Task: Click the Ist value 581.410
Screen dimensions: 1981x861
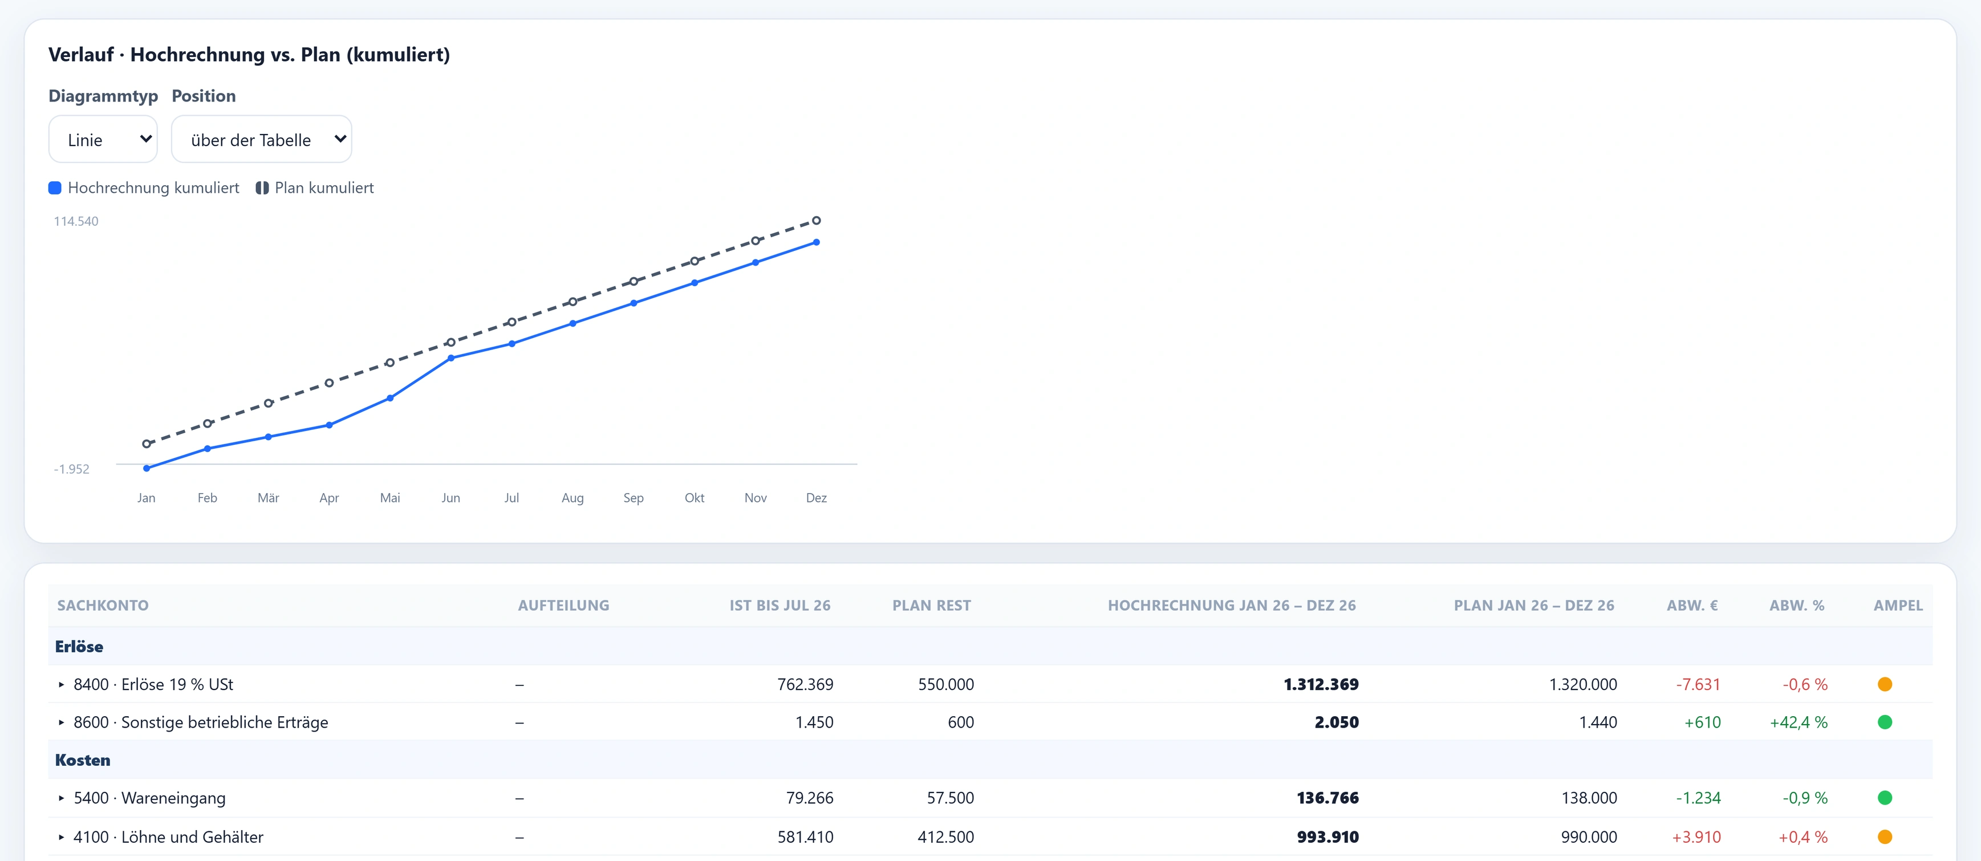Action: point(805,836)
